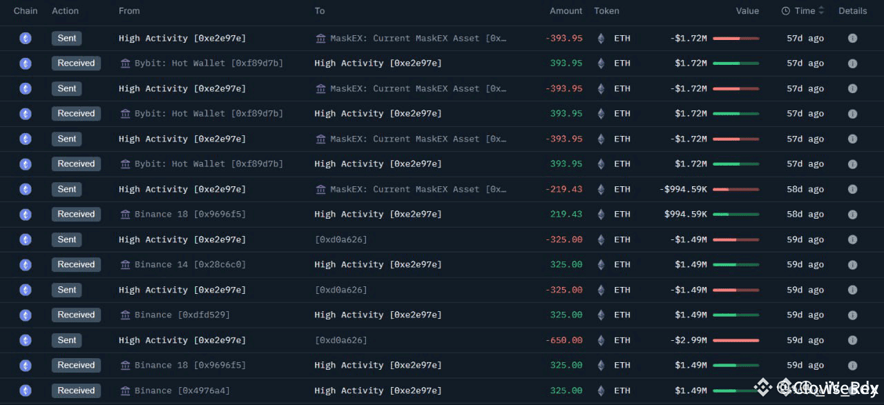This screenshot has width=884, height=405.
Task: Click the Amount column header
Action: (566, 10)
